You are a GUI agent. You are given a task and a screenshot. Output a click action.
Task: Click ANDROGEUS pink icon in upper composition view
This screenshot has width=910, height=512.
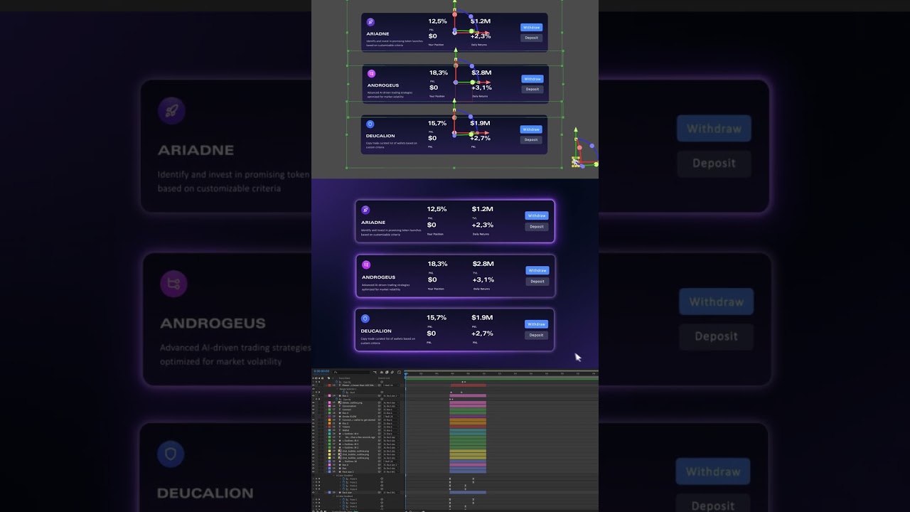[x=371, y=73]
